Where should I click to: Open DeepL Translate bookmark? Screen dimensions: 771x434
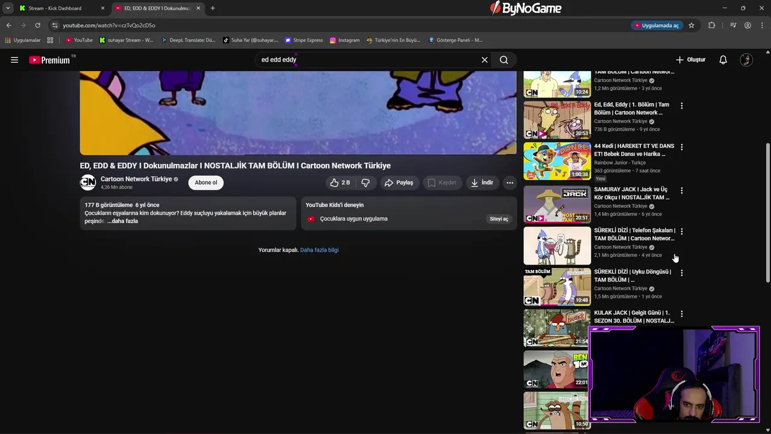click(189, 40)
